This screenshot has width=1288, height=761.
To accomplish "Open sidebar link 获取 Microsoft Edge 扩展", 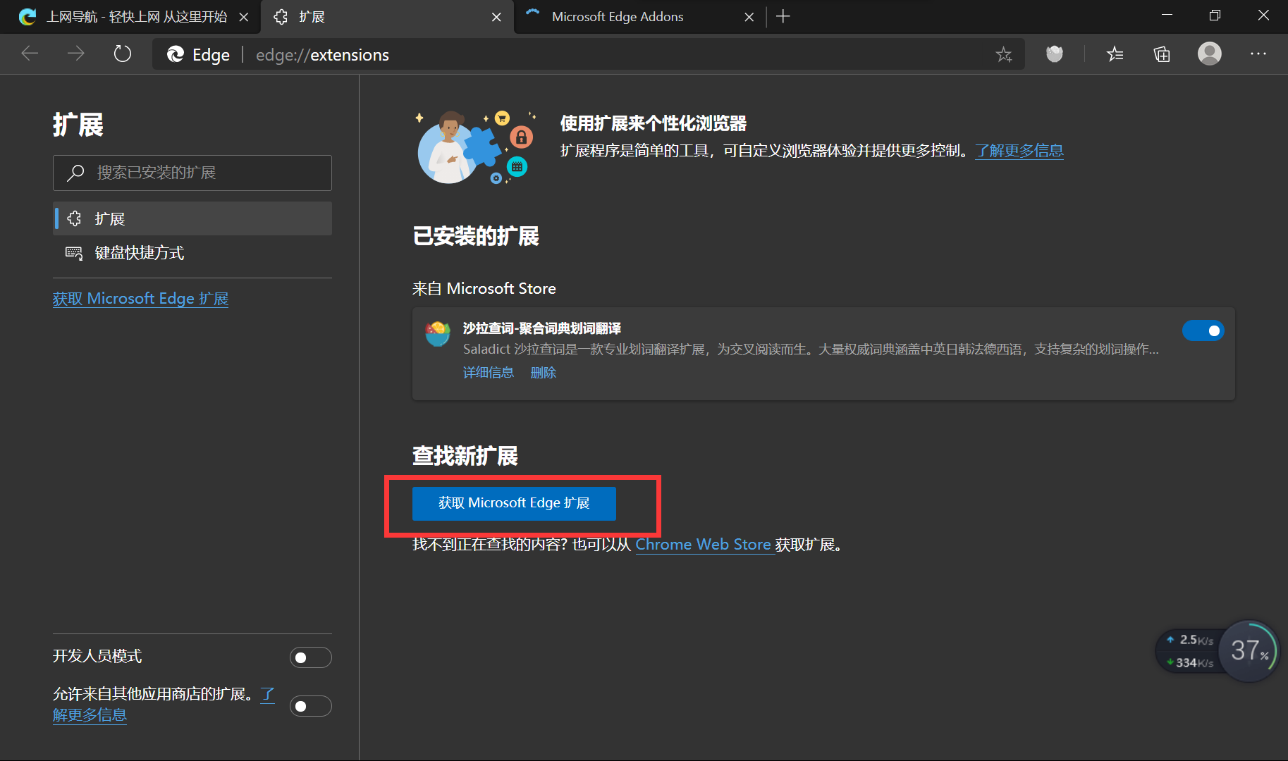I will 140,299.
